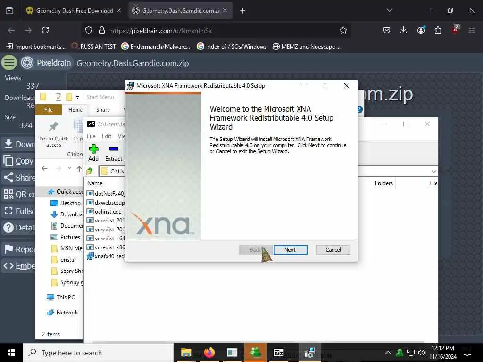The width and height of the screenshot is (483, 362).
Task: Expand the 7-Zip address bar dropdown
Action: (434, 171)
